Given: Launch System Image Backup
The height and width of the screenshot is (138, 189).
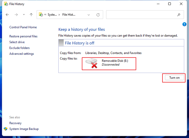Looking at the screenshot, I should 24,129.
